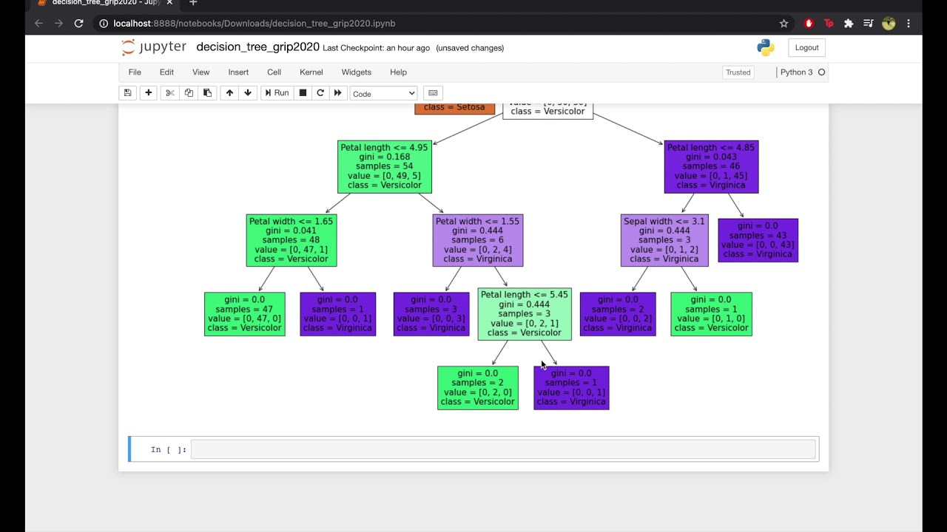Screen dimensions: 947x532
Task: Click into the empty code cell input
Action: pyautogui.click(x=503, y=449)
